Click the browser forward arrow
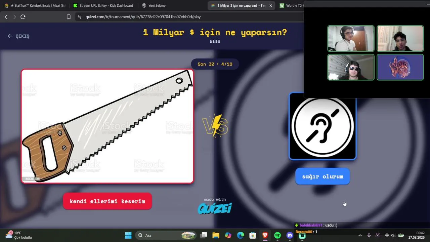 (14, 17)
